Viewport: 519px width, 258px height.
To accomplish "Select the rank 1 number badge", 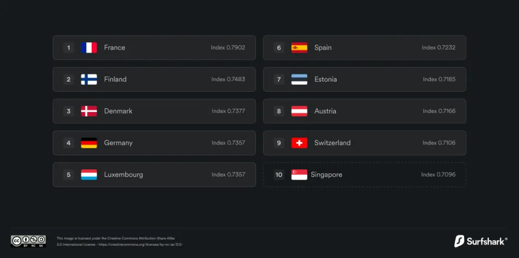I will (68, 47).
